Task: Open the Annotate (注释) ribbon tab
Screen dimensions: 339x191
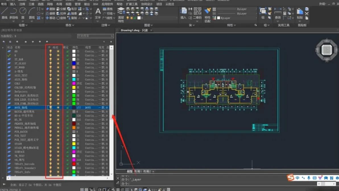Action: (x=22, y=4)
